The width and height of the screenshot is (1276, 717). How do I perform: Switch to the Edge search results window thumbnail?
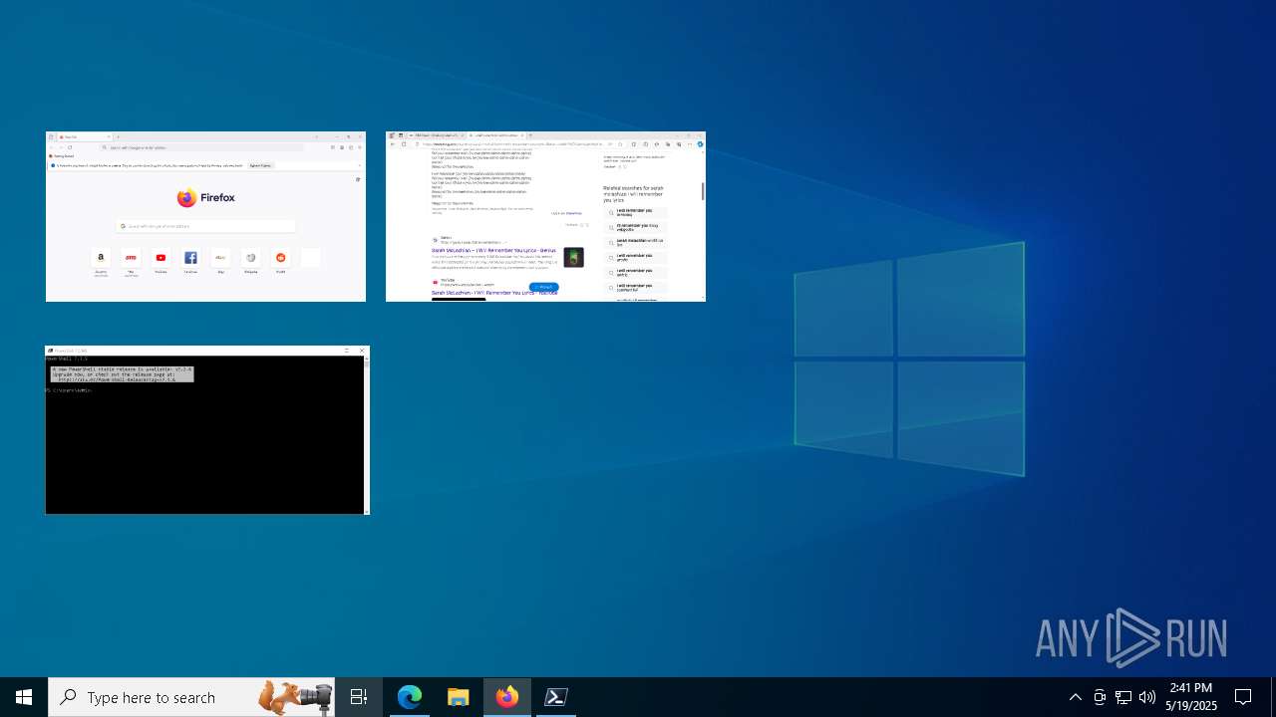pos(545,216)
